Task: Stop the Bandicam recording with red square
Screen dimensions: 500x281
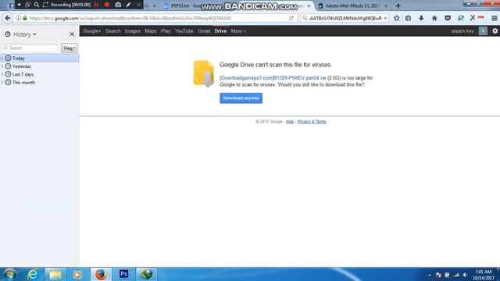Action: coord(107,5)
